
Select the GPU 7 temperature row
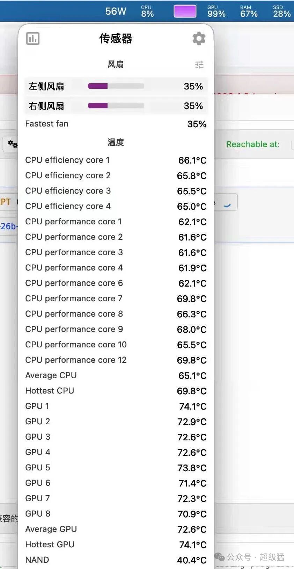point(116,498)
